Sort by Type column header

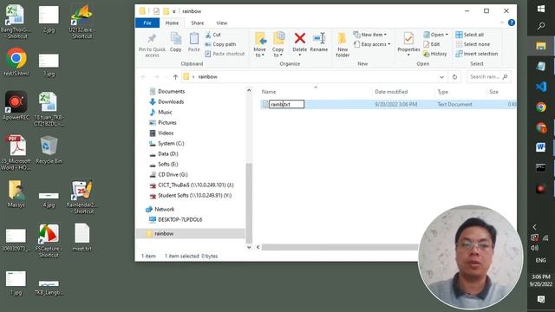443,92
